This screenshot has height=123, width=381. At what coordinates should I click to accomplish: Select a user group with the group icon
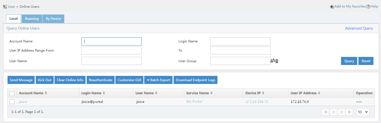pos(273,61)
